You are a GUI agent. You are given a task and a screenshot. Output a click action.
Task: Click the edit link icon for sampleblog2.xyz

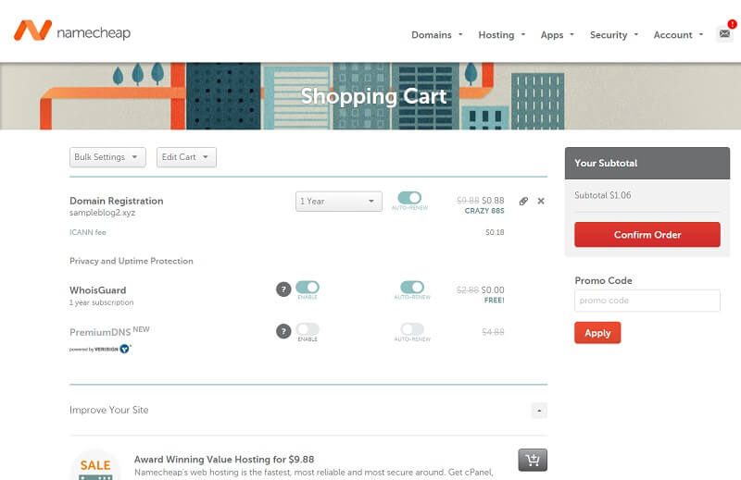(523, 202)
